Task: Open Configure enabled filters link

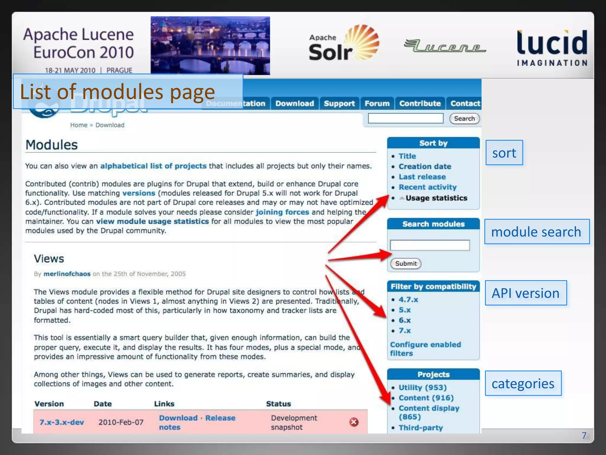Action: pyautogui.click(x=425, y=349)
